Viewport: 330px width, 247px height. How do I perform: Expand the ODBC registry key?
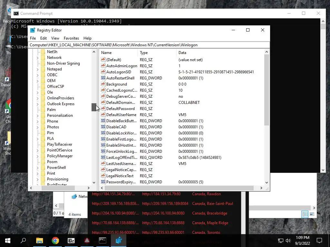click(x=37, y=75)
